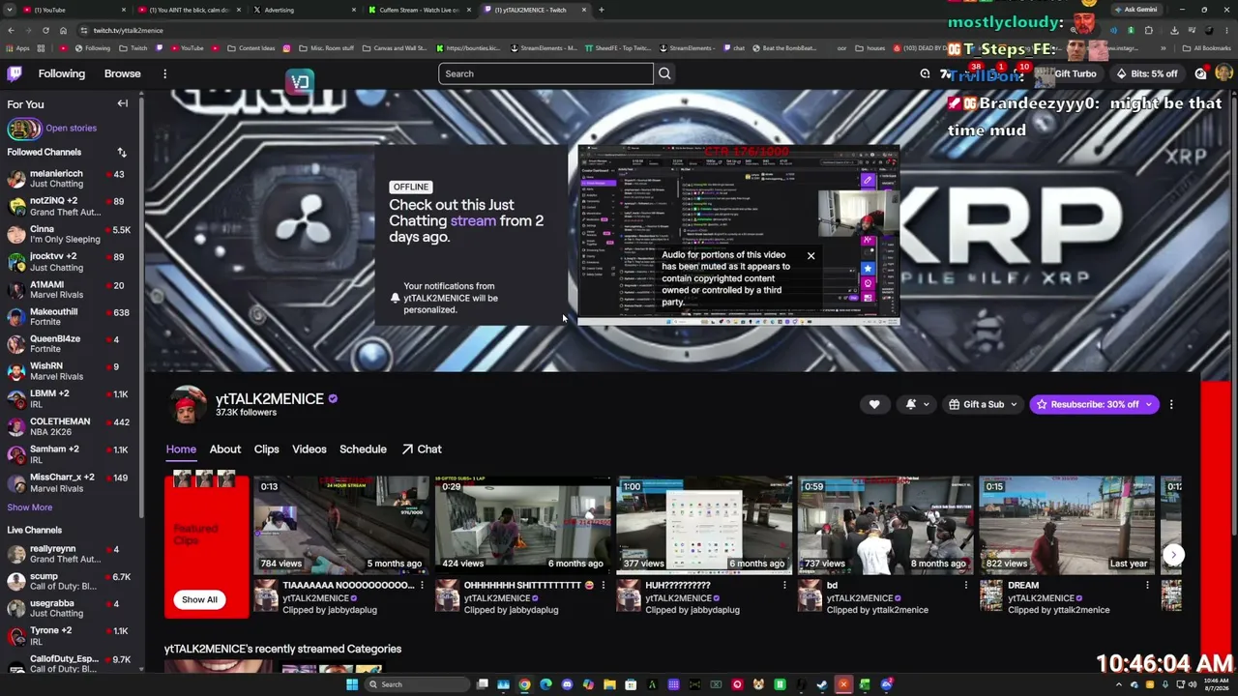Open the Chrome tab search dropdown
The width and height of the screenshot is (1238, 696).
(10, 10)
